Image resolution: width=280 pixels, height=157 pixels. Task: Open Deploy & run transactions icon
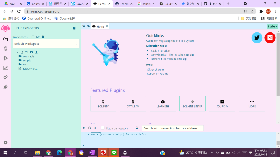click(5, 58)
